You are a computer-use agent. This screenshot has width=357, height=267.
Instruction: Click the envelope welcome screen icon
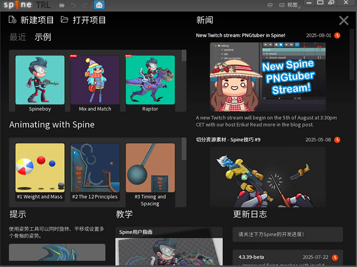pos(99,5)
